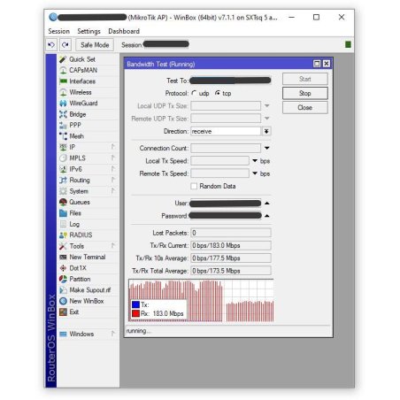Expand the Windows submenu arrow
The width and height of the screenshot is (400, 400).
coord(113,334)
